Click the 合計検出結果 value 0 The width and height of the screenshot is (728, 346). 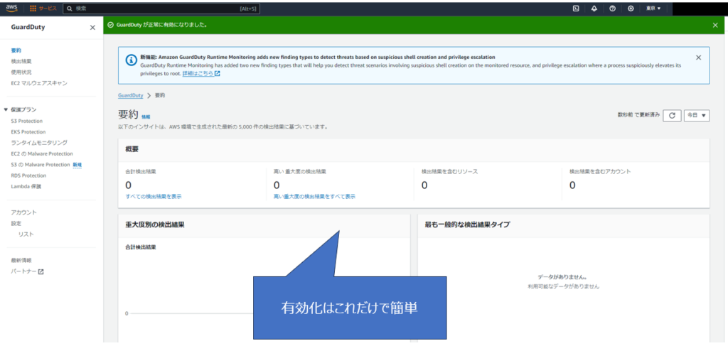[x=128, y=185]
